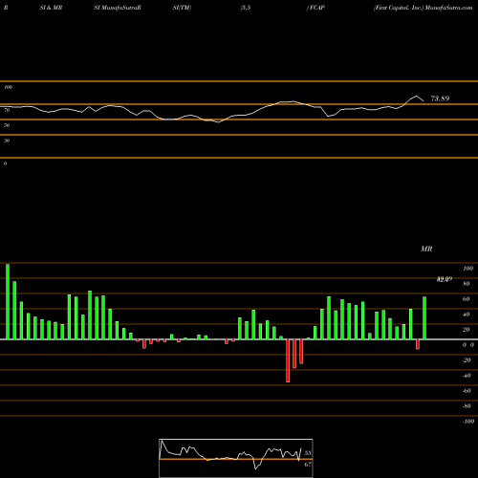Viewport: 478px width, 478px height.
Task: Click the MR axis label -20
Action: click(x=467, y=360)
